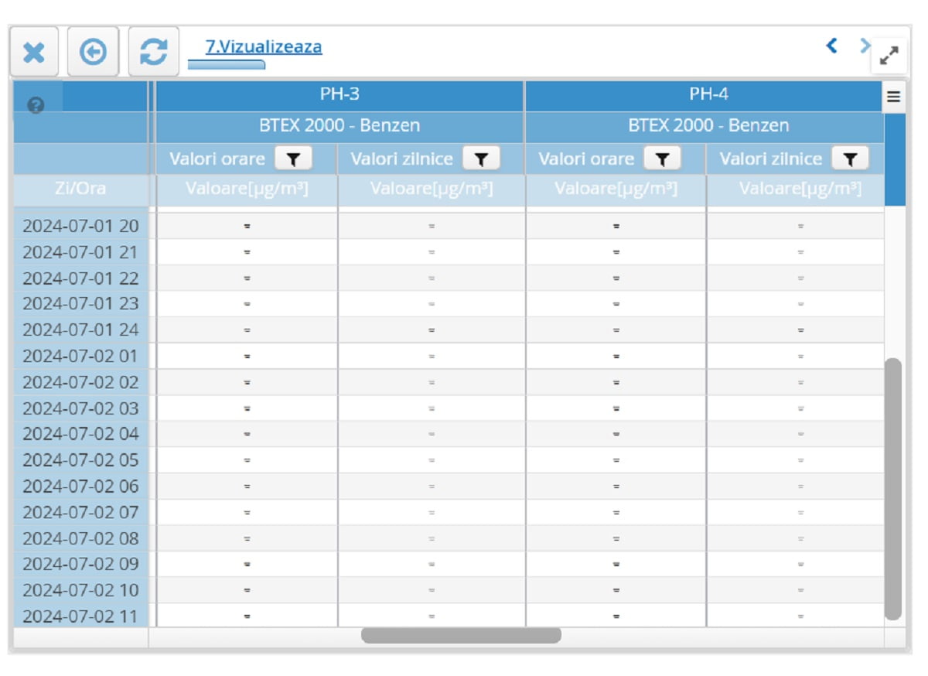928x676 pixels.
Task: Click the back arrow circle icon
Action: [93, 53]
